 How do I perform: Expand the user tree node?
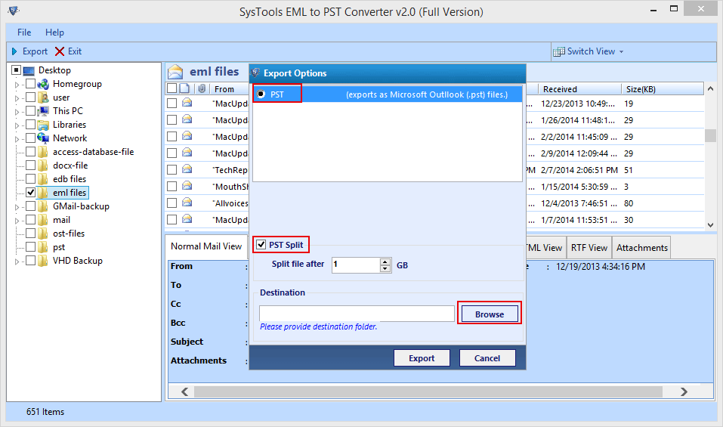point(17,98)
